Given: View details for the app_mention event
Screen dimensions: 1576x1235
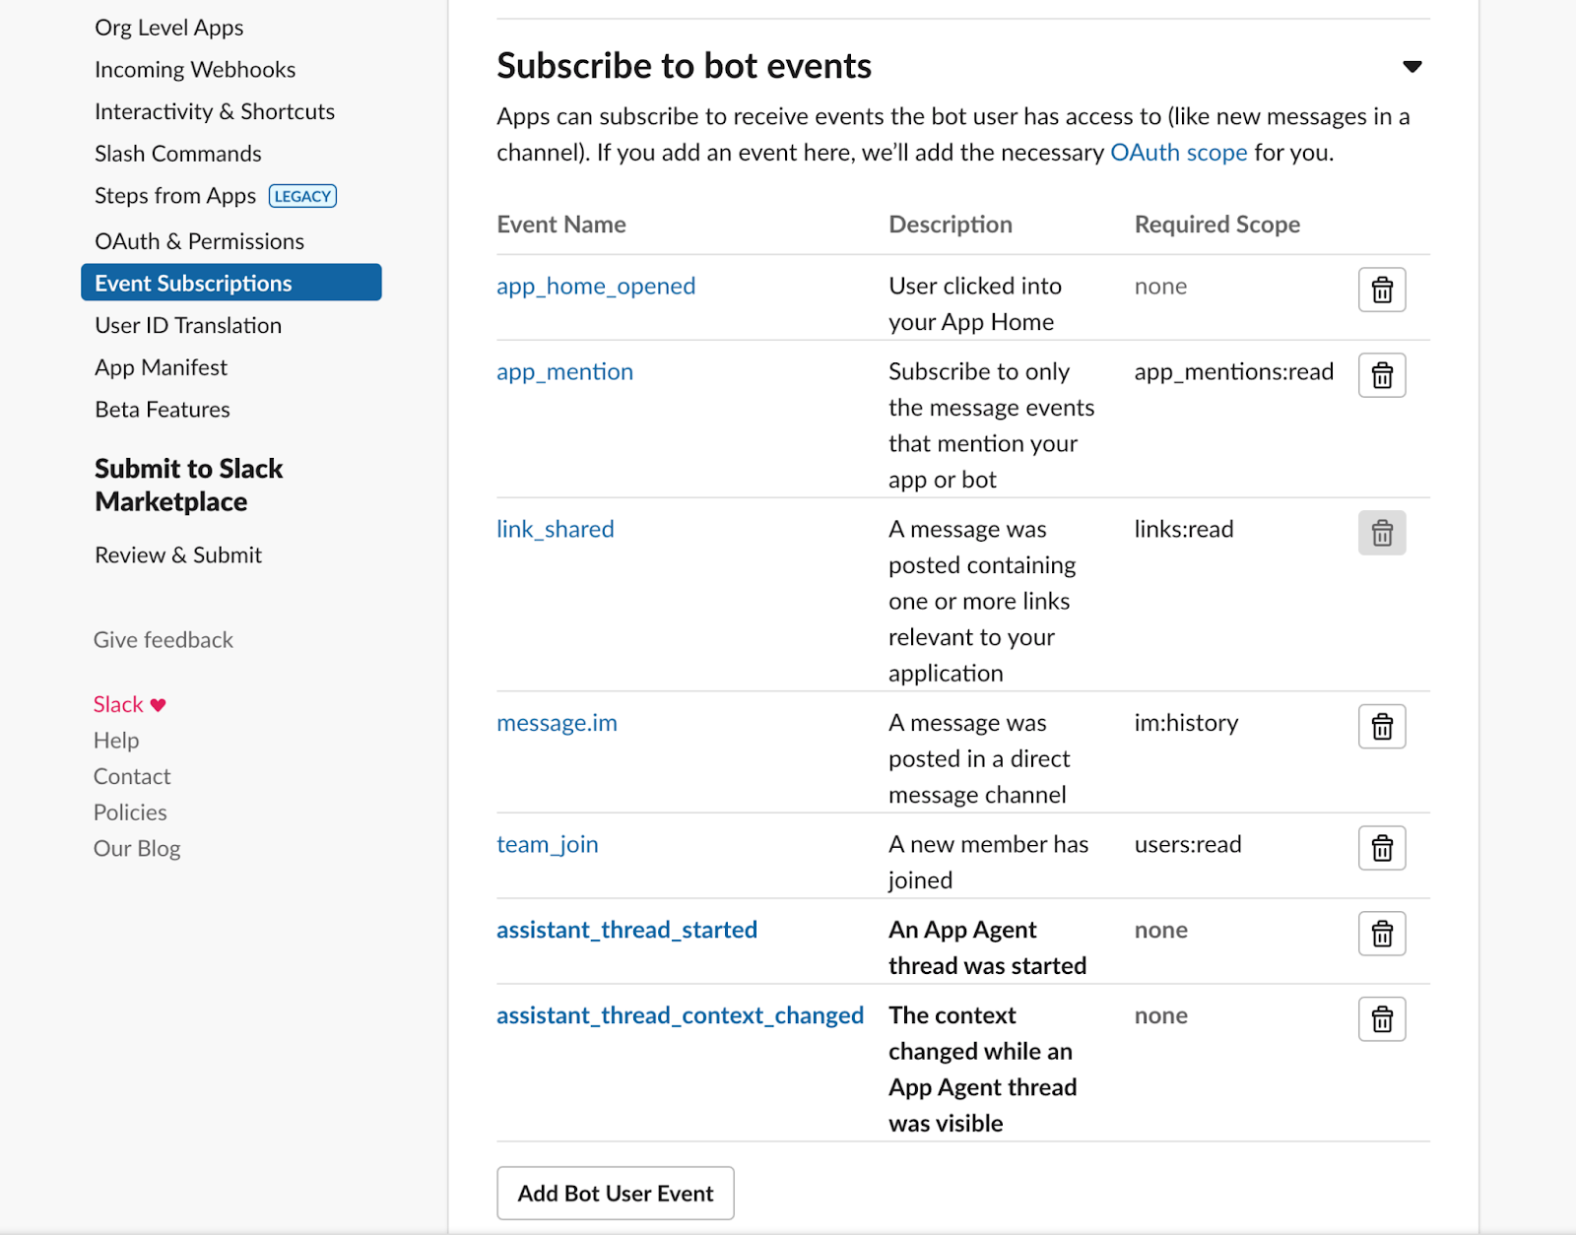Looking at the screenshot, I should click(x=564, y=371).
